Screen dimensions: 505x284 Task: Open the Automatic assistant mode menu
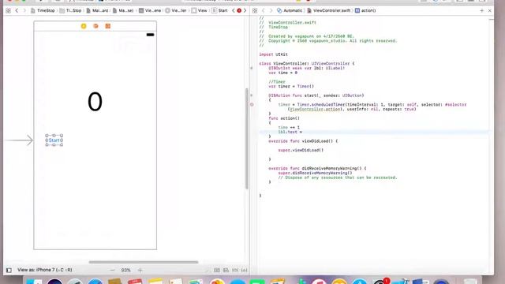click(290, 10)
